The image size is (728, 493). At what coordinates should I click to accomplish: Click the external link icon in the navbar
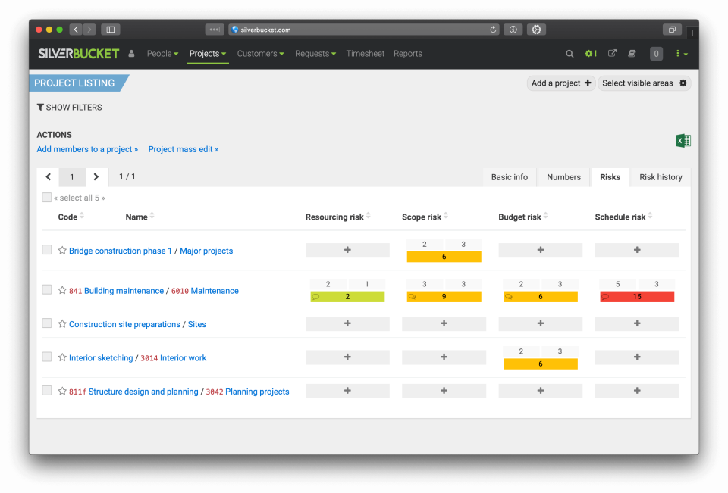pos(611,54)
